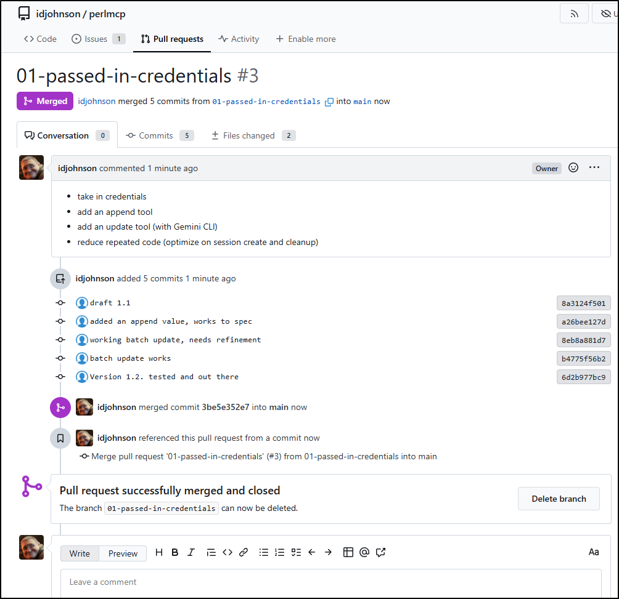
Task: Click the Delete branch button
Action: (x=559, y=499)
